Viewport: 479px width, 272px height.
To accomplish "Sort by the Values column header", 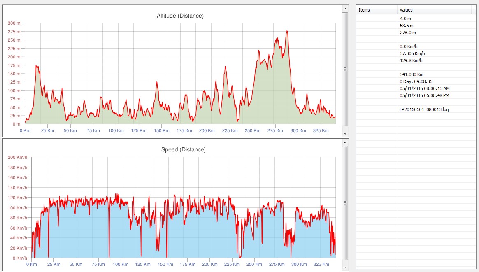I will [x=434, y=10].
